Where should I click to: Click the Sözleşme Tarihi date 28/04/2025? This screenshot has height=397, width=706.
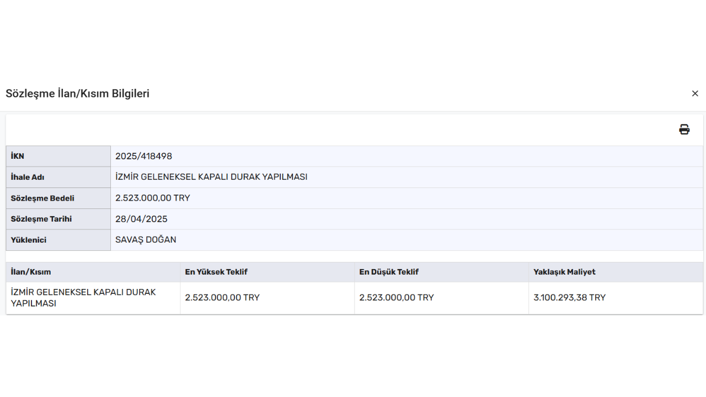pyautogui.click(x=141, y=219)
